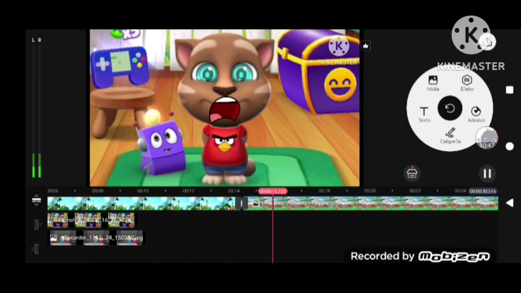521x293 pixels.
Task: Open the Adesivo sticker option
Action: point(476,114)
